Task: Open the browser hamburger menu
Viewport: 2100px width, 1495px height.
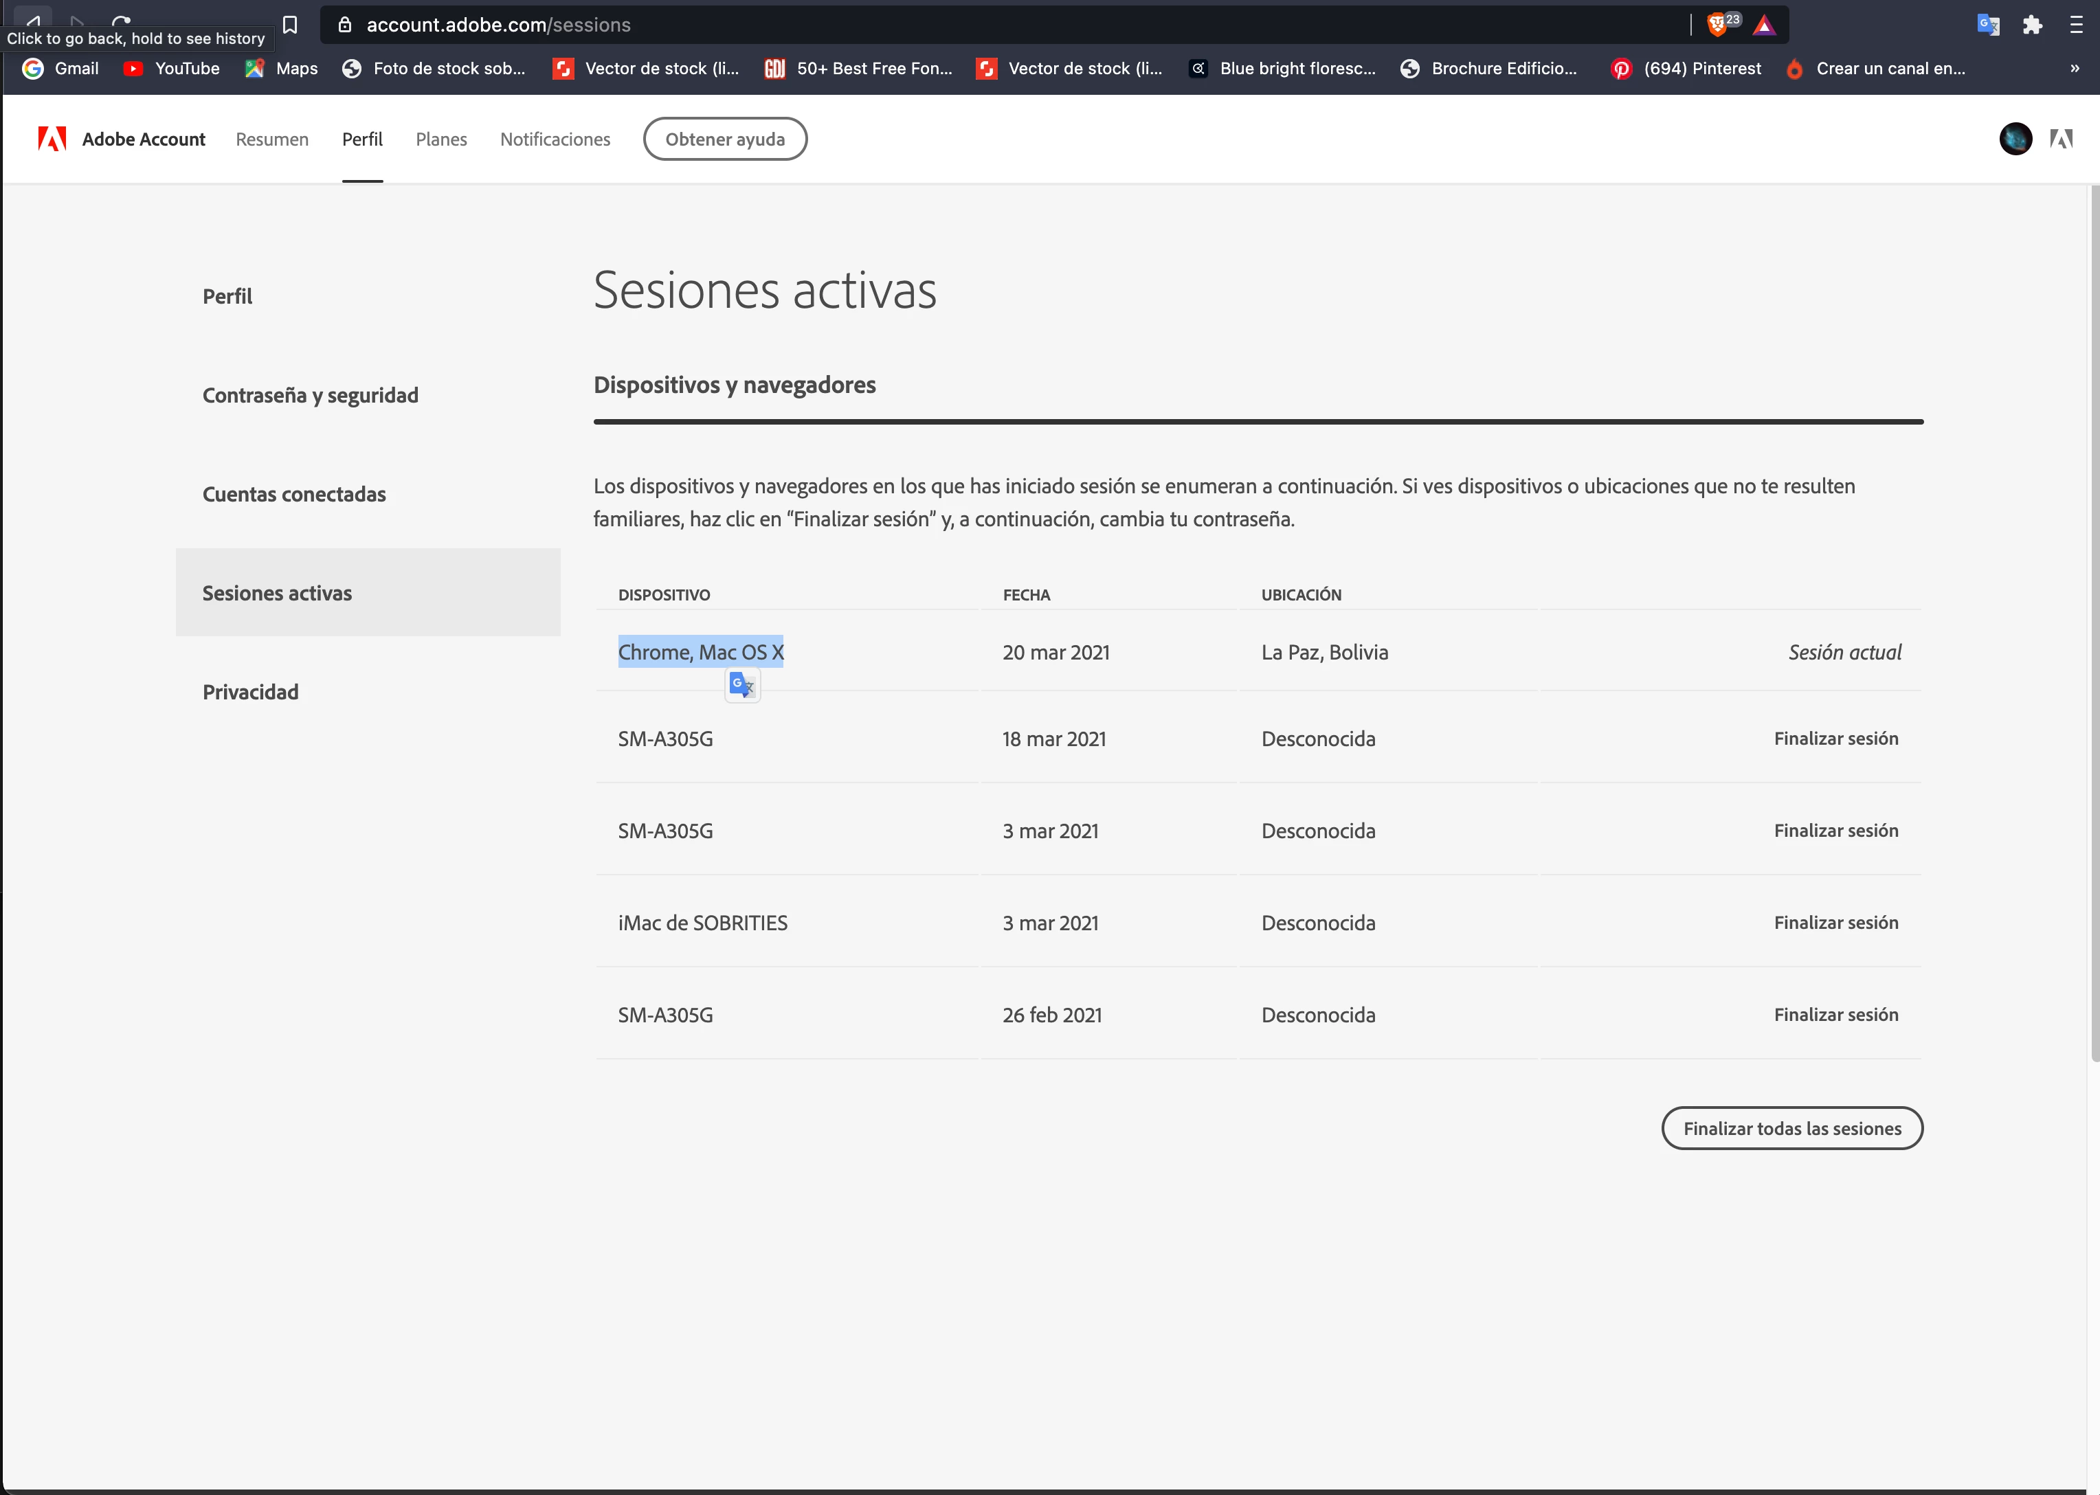Action: click(2076, 25)
